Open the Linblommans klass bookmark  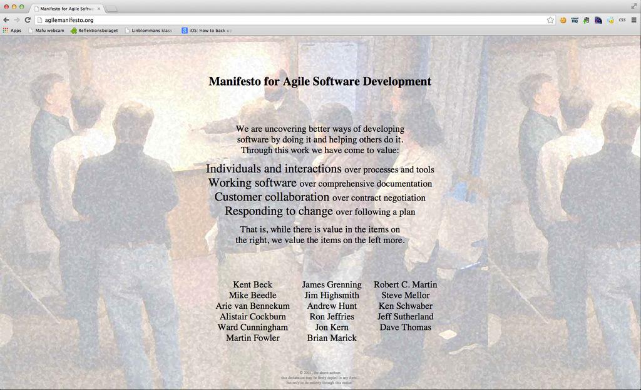click(x=149, y=30)
